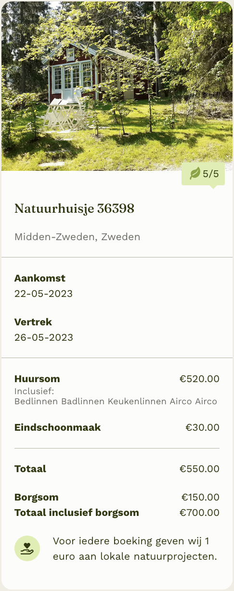Select arrival date 22-05-2023
This screenshot has width=234, height=591.
coord(43,294)
